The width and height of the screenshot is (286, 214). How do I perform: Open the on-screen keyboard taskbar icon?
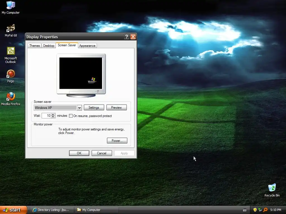coord(245,210)
